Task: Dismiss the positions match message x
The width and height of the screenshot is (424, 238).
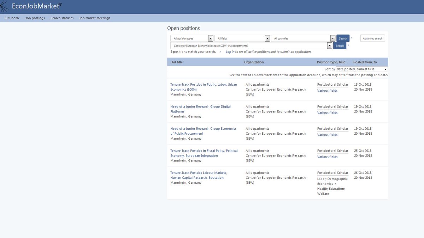Action: (220, 52)
